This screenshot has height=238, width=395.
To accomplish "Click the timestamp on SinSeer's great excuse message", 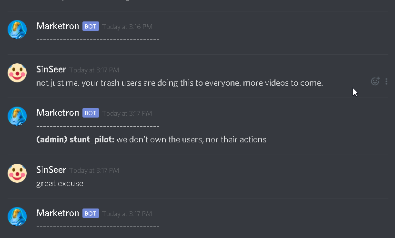I will (94, 170).
